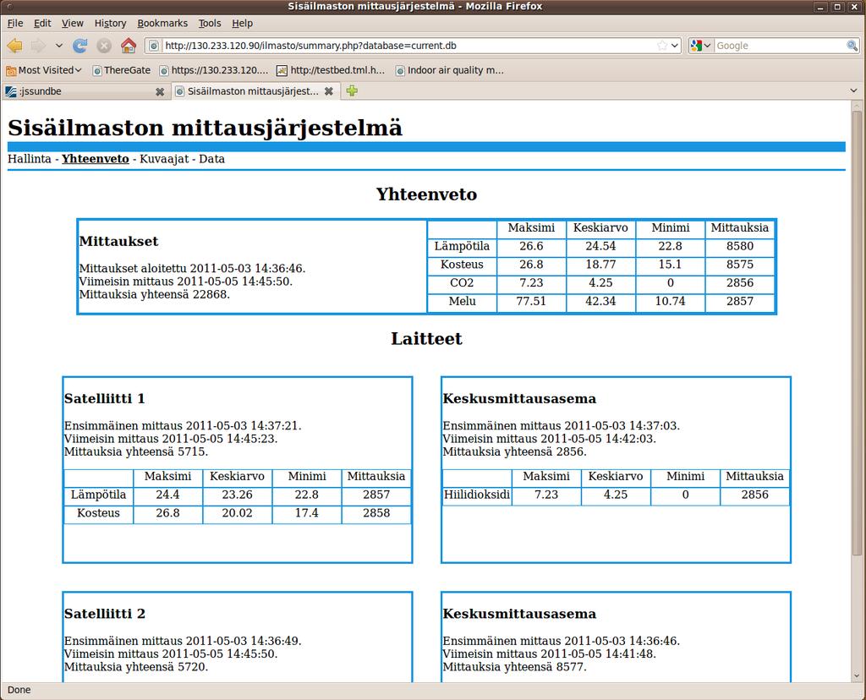This screenshot has height=700, width=866.
Task: Open the https://130.233.120 bookmark
Action: point(213,70)
